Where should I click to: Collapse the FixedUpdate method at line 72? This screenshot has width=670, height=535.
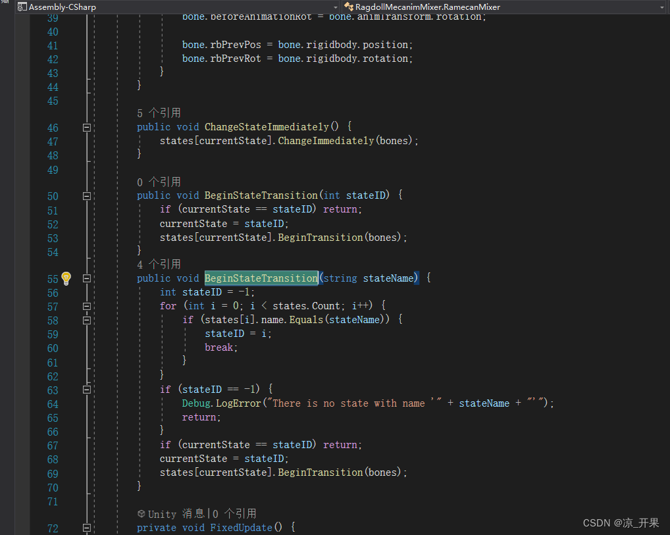coord(87,528)
